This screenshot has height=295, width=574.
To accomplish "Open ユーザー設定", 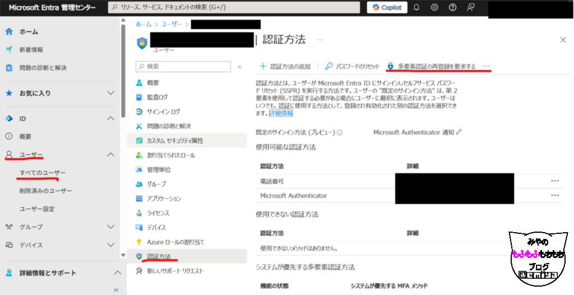I will click(36, 209).
